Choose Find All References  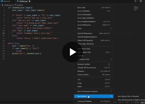click(x=94, y=33)
